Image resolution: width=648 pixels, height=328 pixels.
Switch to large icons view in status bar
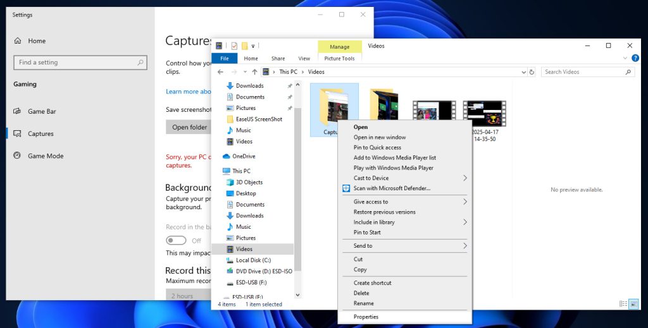tap(633, 304)
